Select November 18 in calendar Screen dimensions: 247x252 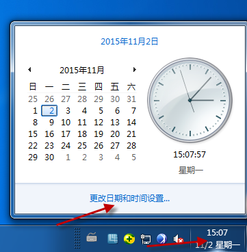(x=82, y=134)
